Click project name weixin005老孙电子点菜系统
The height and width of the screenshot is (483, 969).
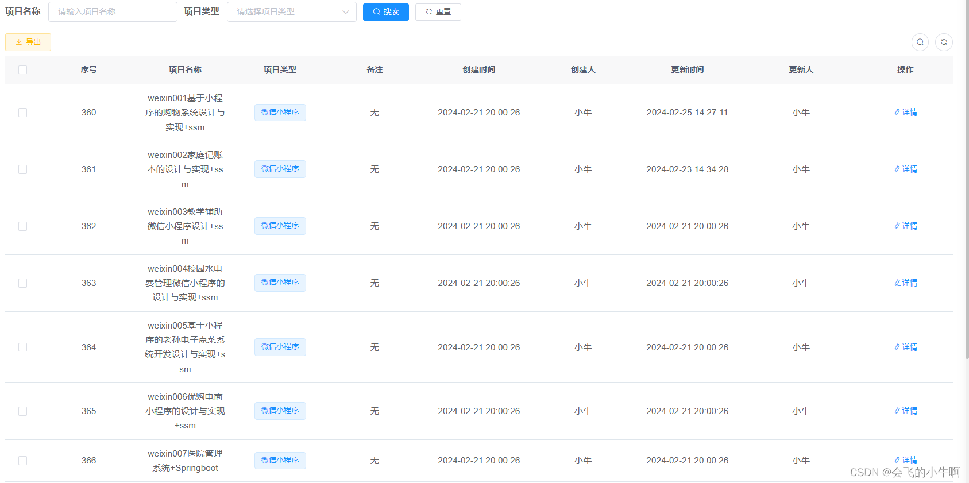coord(185,347)
